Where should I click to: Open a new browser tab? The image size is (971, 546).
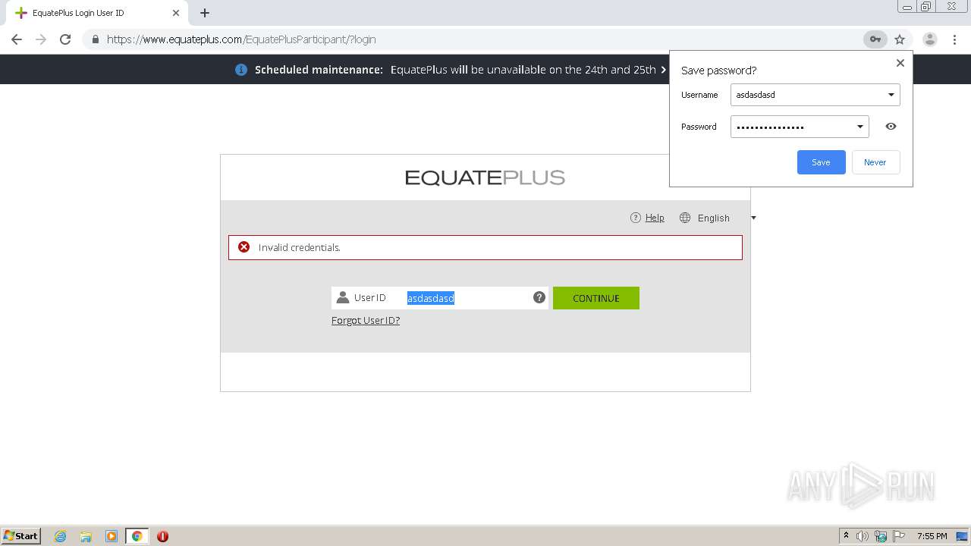click(x=205, y=13)
